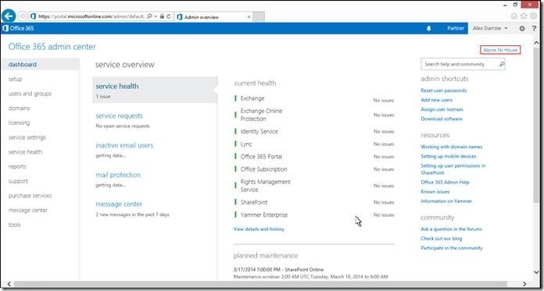Click Reset user passwords shortcut
Viewport: 544px width, 291px height.
(x=444, y=90)
